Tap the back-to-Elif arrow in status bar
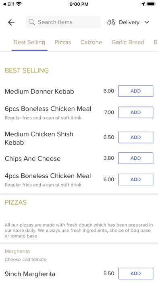 [x=4, y=4]
